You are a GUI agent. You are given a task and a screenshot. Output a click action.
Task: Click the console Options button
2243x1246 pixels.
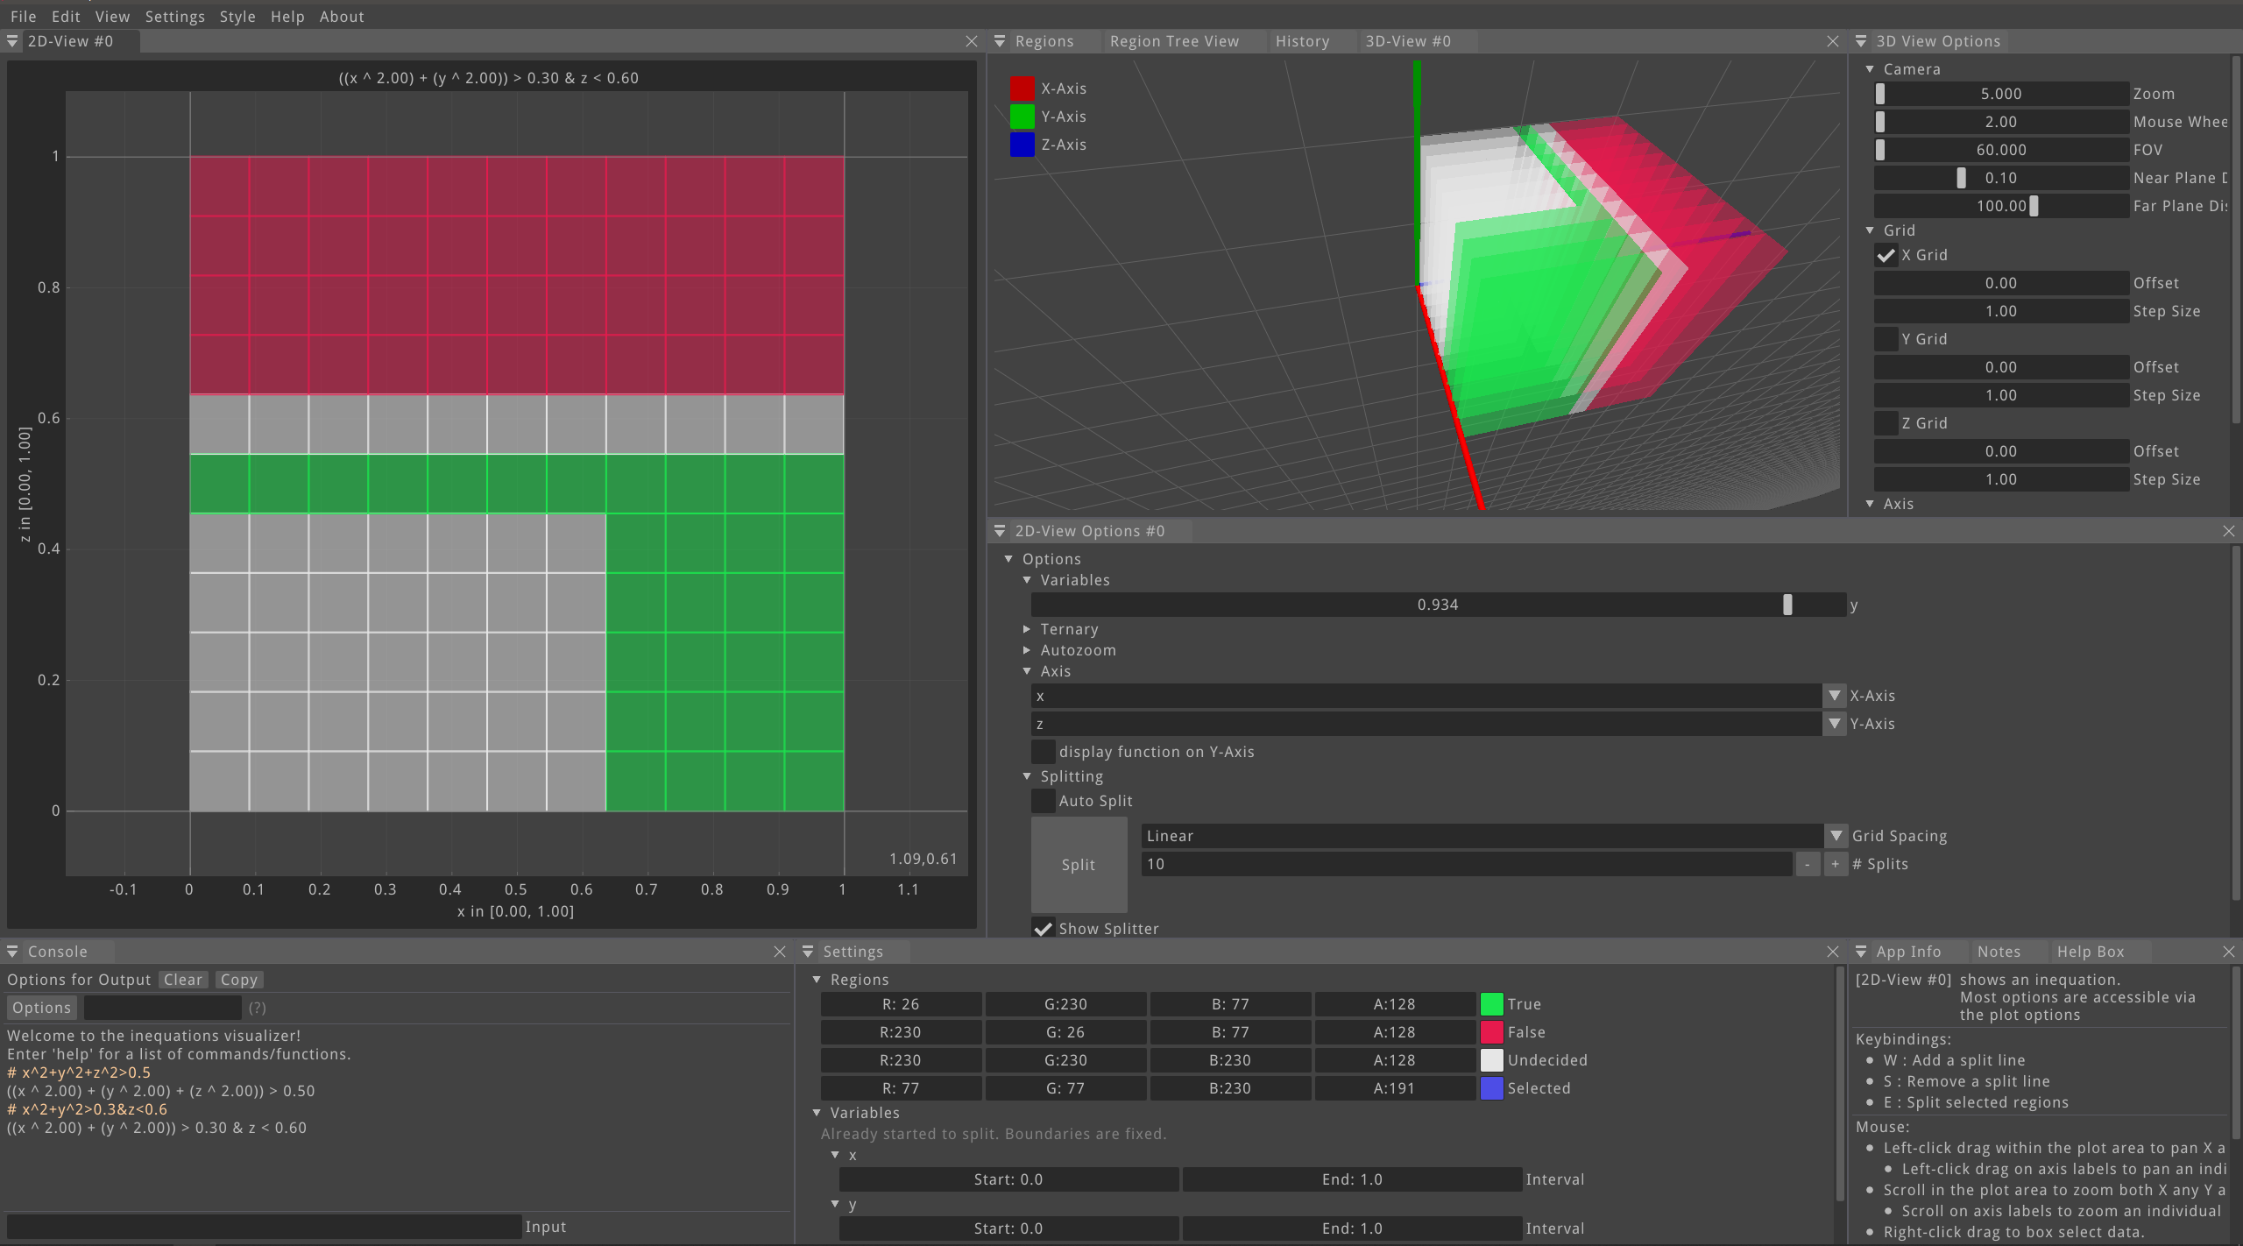[42, 1008]
